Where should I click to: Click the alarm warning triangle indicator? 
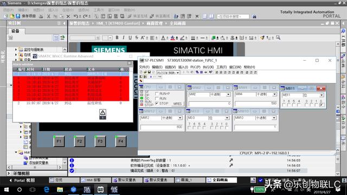tap(102, 114)
